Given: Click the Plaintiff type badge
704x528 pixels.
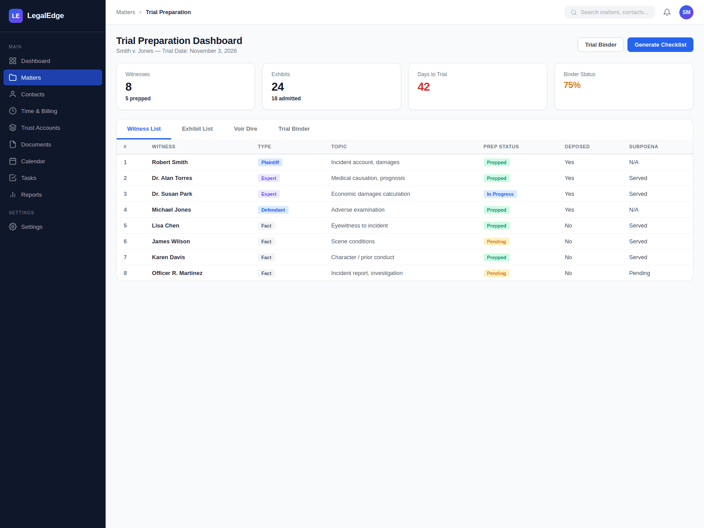Looking at the screenshot, I should [270, 162].
